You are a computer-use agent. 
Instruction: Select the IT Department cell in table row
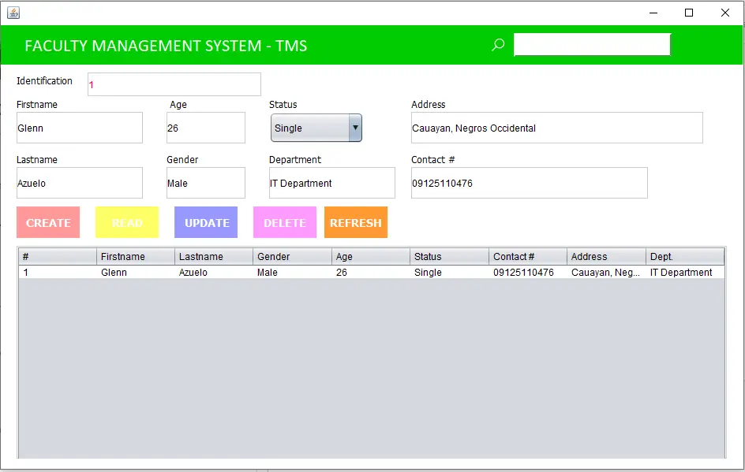pyautogui.click(x=685, y=273)
